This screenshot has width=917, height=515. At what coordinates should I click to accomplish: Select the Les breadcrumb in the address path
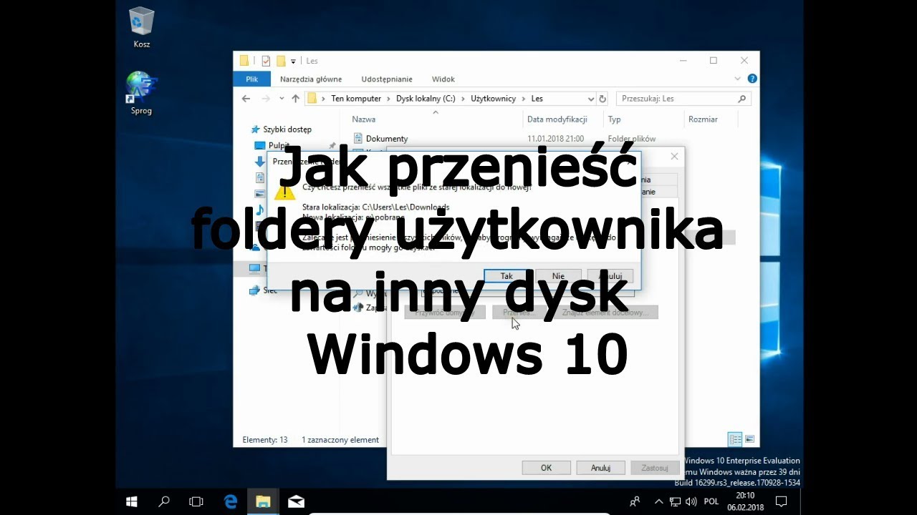click(537, 99)
